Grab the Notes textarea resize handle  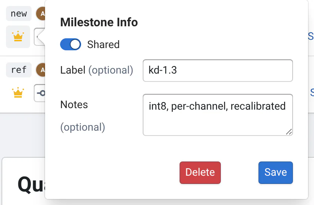click(x=289, y=132)
